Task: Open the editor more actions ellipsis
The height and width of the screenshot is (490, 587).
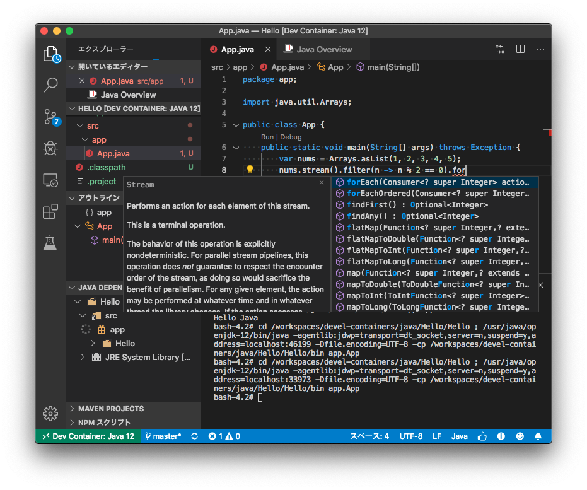Action: click(x=540, y=49)
